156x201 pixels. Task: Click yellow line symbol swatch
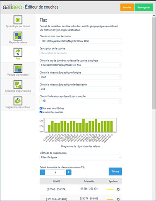click(x=110, y=189)
